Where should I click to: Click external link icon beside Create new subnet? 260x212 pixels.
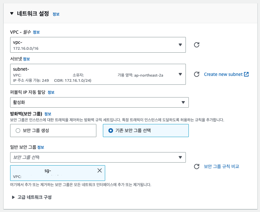(246, 74)
